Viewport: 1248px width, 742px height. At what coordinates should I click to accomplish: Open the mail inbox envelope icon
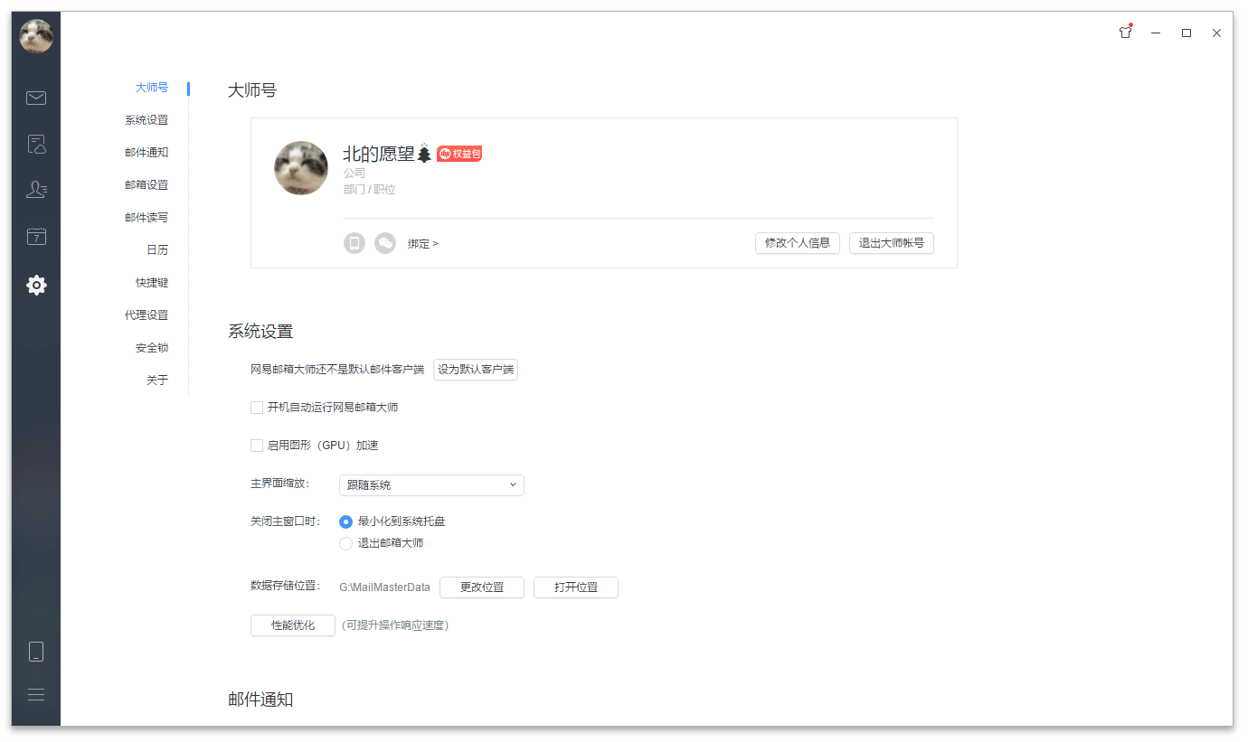pyautogui.click(x=36, y=98)
